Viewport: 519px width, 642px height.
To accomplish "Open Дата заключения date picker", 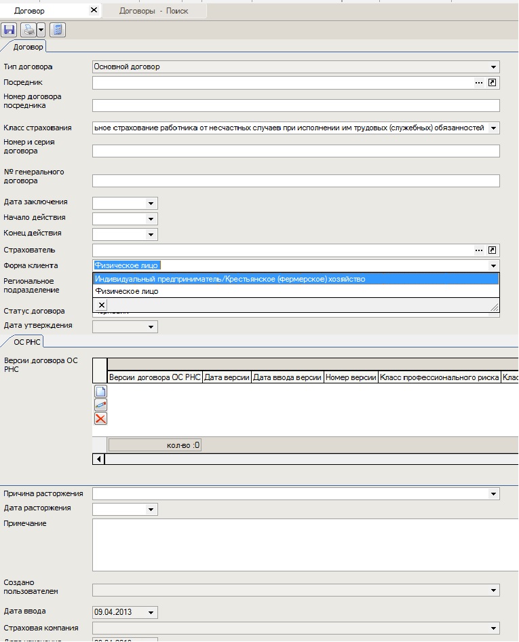I will 151,203.
